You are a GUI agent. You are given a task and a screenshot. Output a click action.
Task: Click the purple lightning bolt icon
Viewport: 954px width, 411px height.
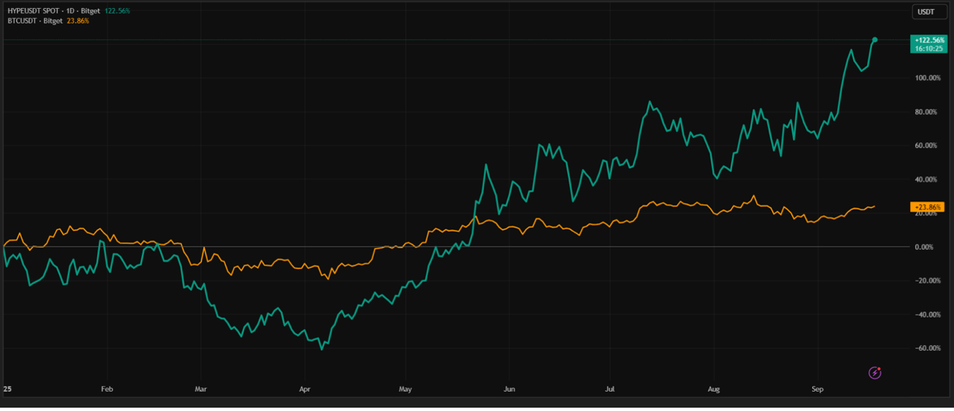[875, 373]
